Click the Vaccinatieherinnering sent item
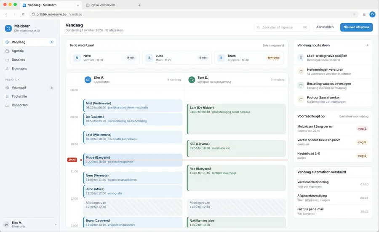The image size is (379, 232). pos(333,184)
